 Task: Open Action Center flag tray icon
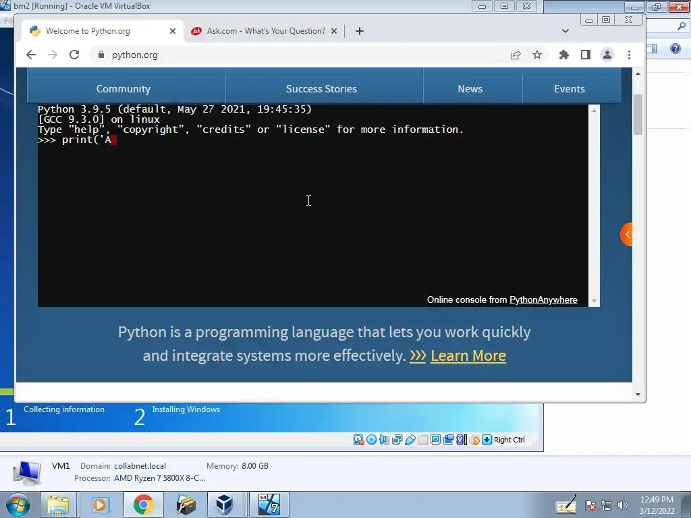tap(590, 505)
